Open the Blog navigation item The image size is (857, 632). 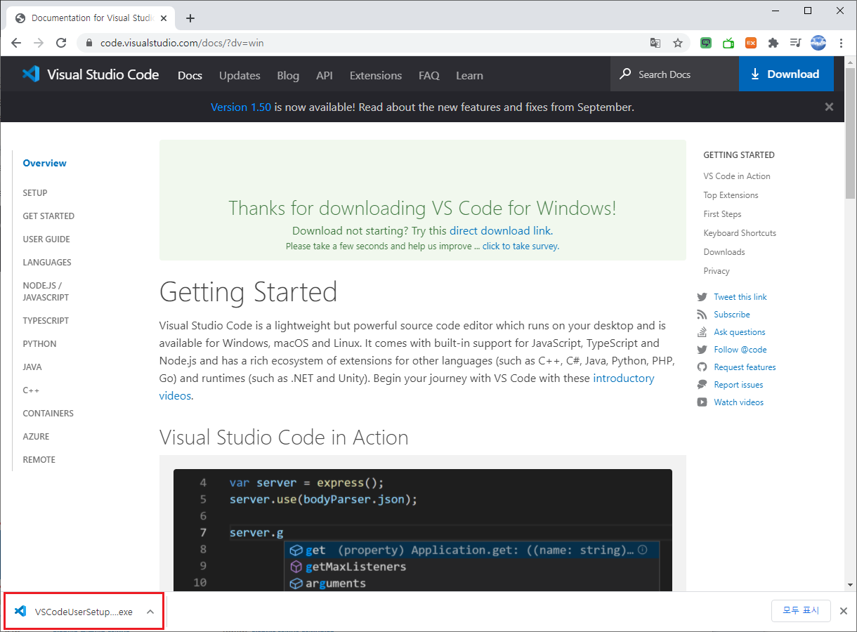(288, 76)
